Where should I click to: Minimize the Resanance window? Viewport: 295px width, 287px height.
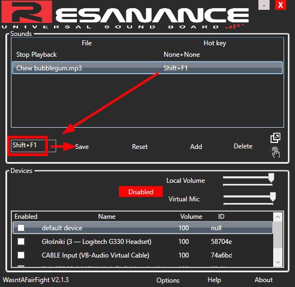pos(264,5)
